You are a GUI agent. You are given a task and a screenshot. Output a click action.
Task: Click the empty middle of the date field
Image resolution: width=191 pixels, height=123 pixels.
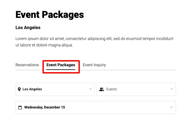pos(115,107)
